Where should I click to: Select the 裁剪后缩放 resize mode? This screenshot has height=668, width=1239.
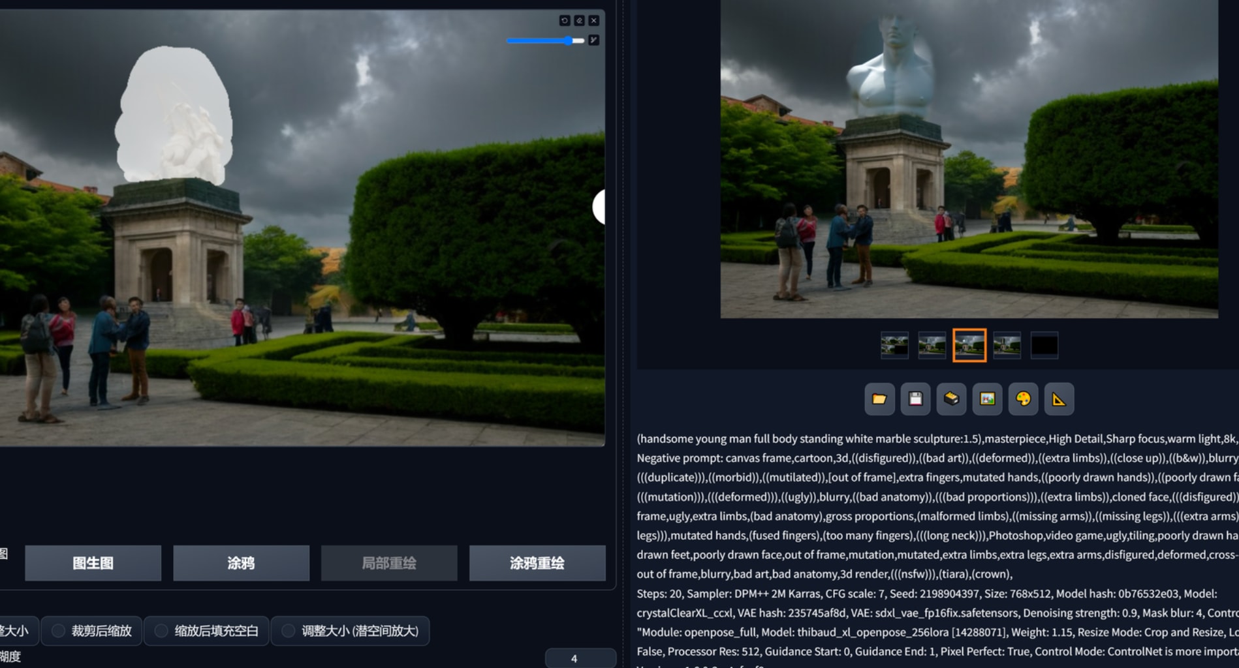91,631
